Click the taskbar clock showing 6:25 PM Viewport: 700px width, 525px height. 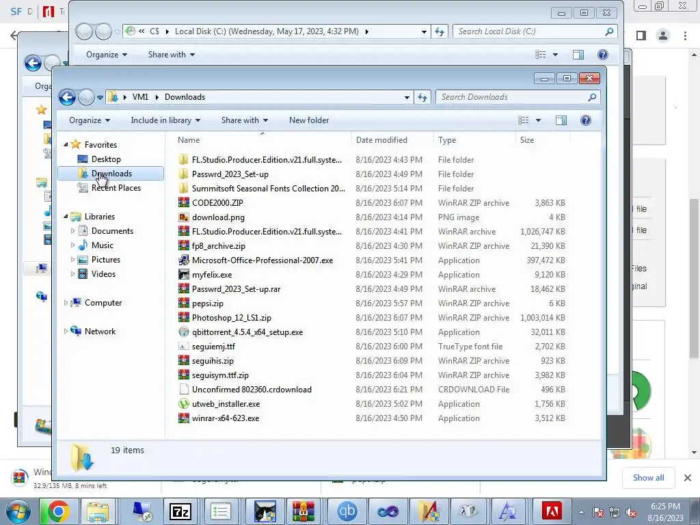[x=665, y=512]
